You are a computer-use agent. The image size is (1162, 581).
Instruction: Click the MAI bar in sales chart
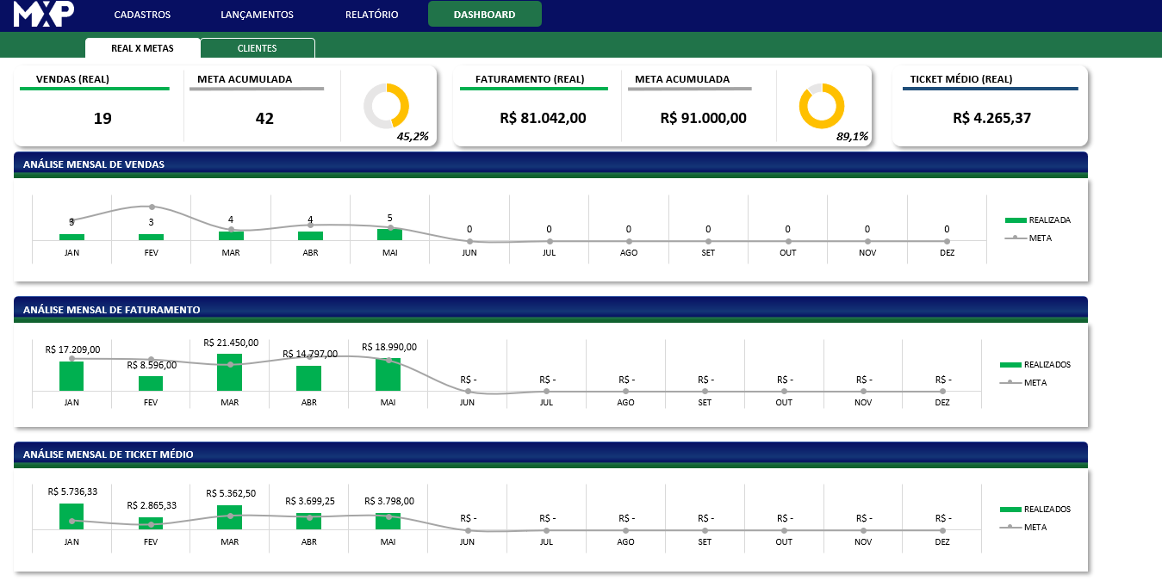pyautogui.click(x=389, y=234)
